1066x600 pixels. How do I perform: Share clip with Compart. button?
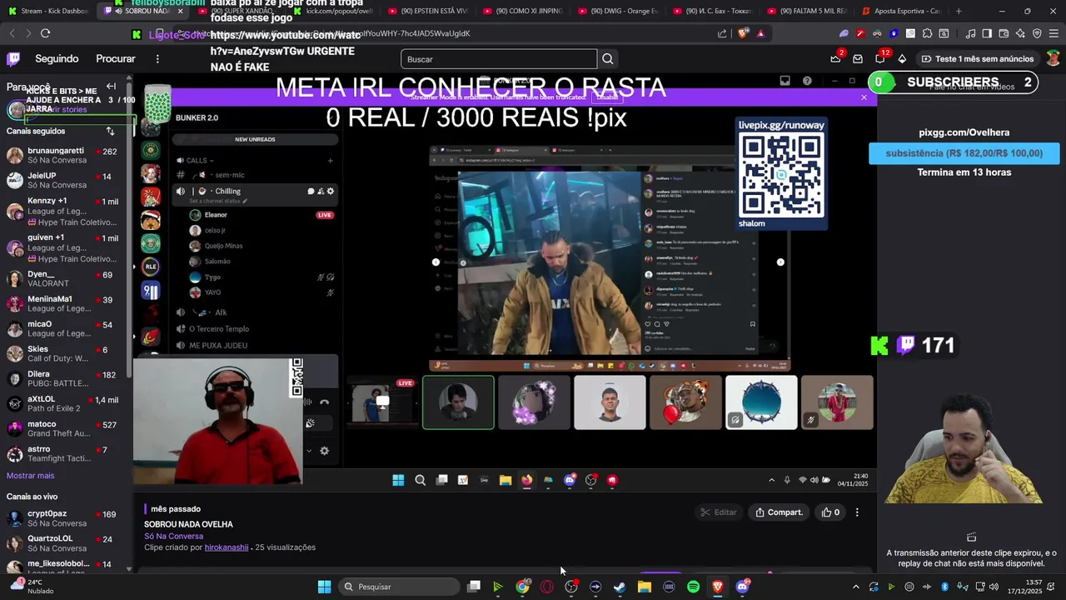779,512
